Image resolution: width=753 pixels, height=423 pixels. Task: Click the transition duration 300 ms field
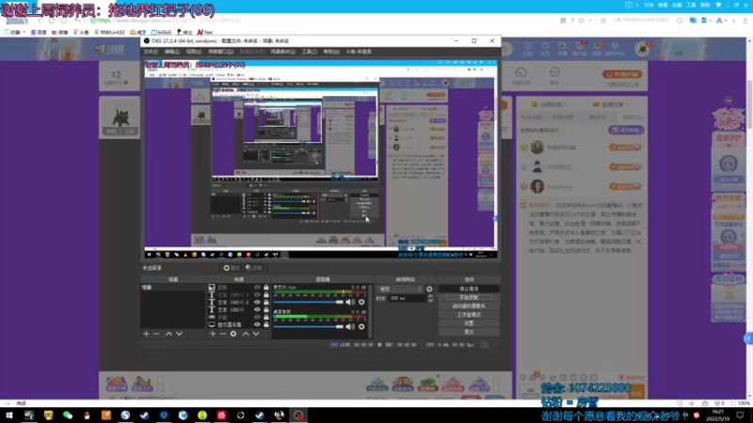[x=408, y=298]
